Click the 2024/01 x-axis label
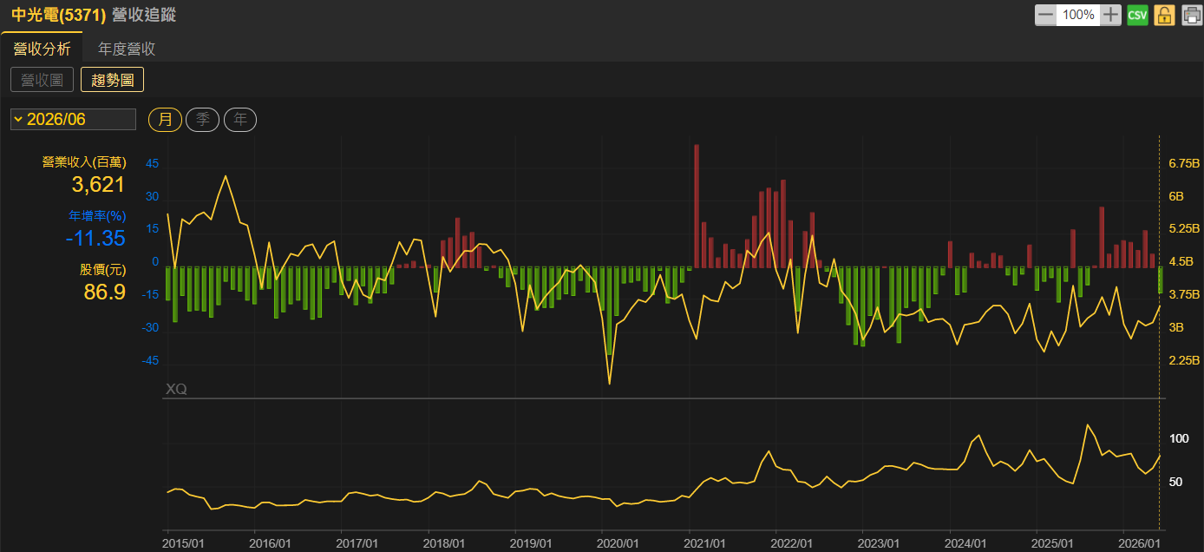The height and width of the screenshot is (552, 1204). point(967,542)
